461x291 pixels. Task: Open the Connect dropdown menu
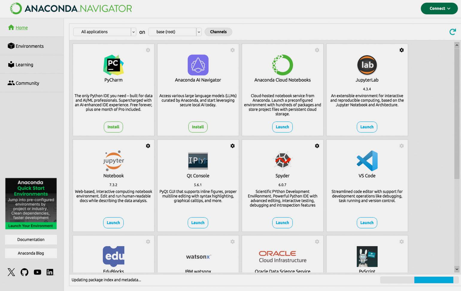(439, 8)
